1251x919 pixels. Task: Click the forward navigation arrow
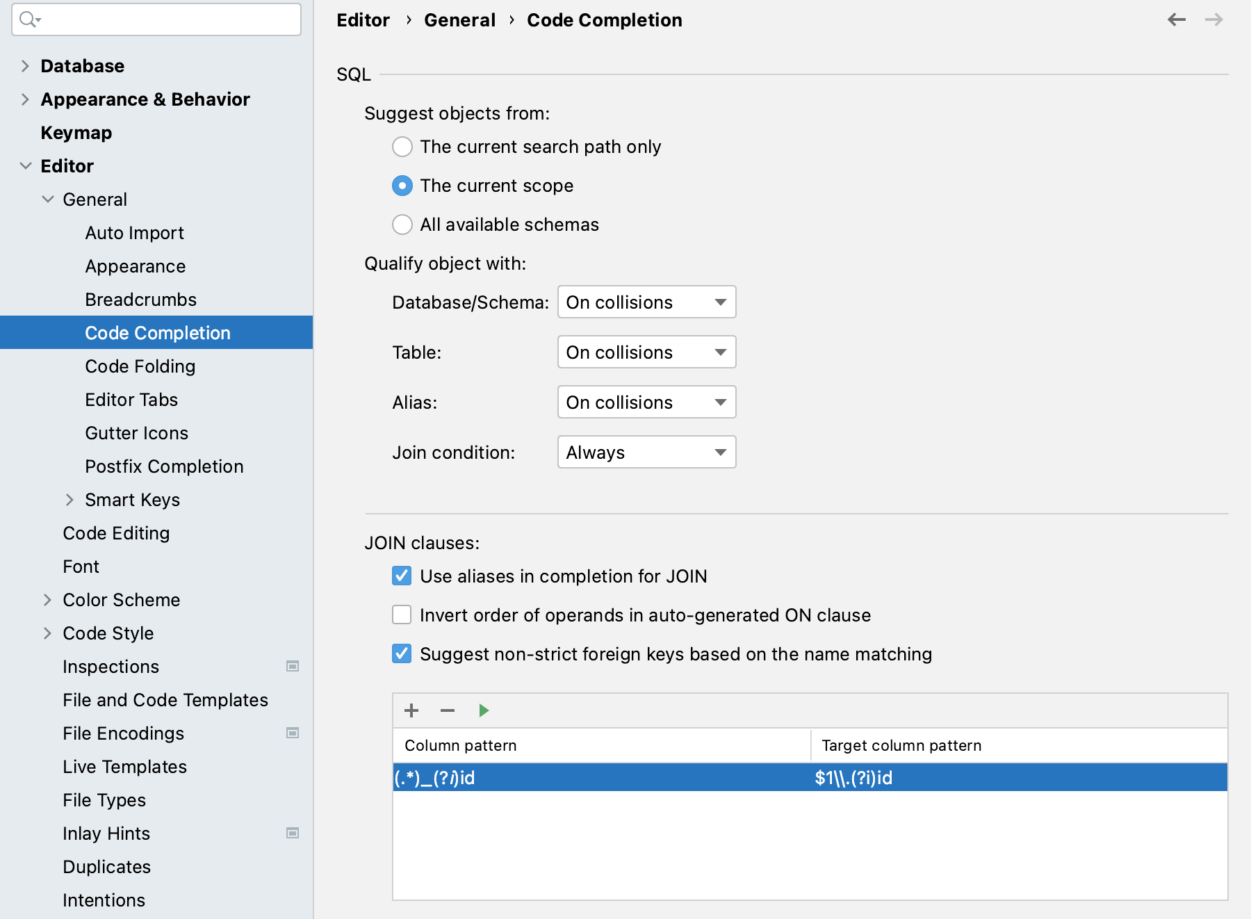[1213, 19]
